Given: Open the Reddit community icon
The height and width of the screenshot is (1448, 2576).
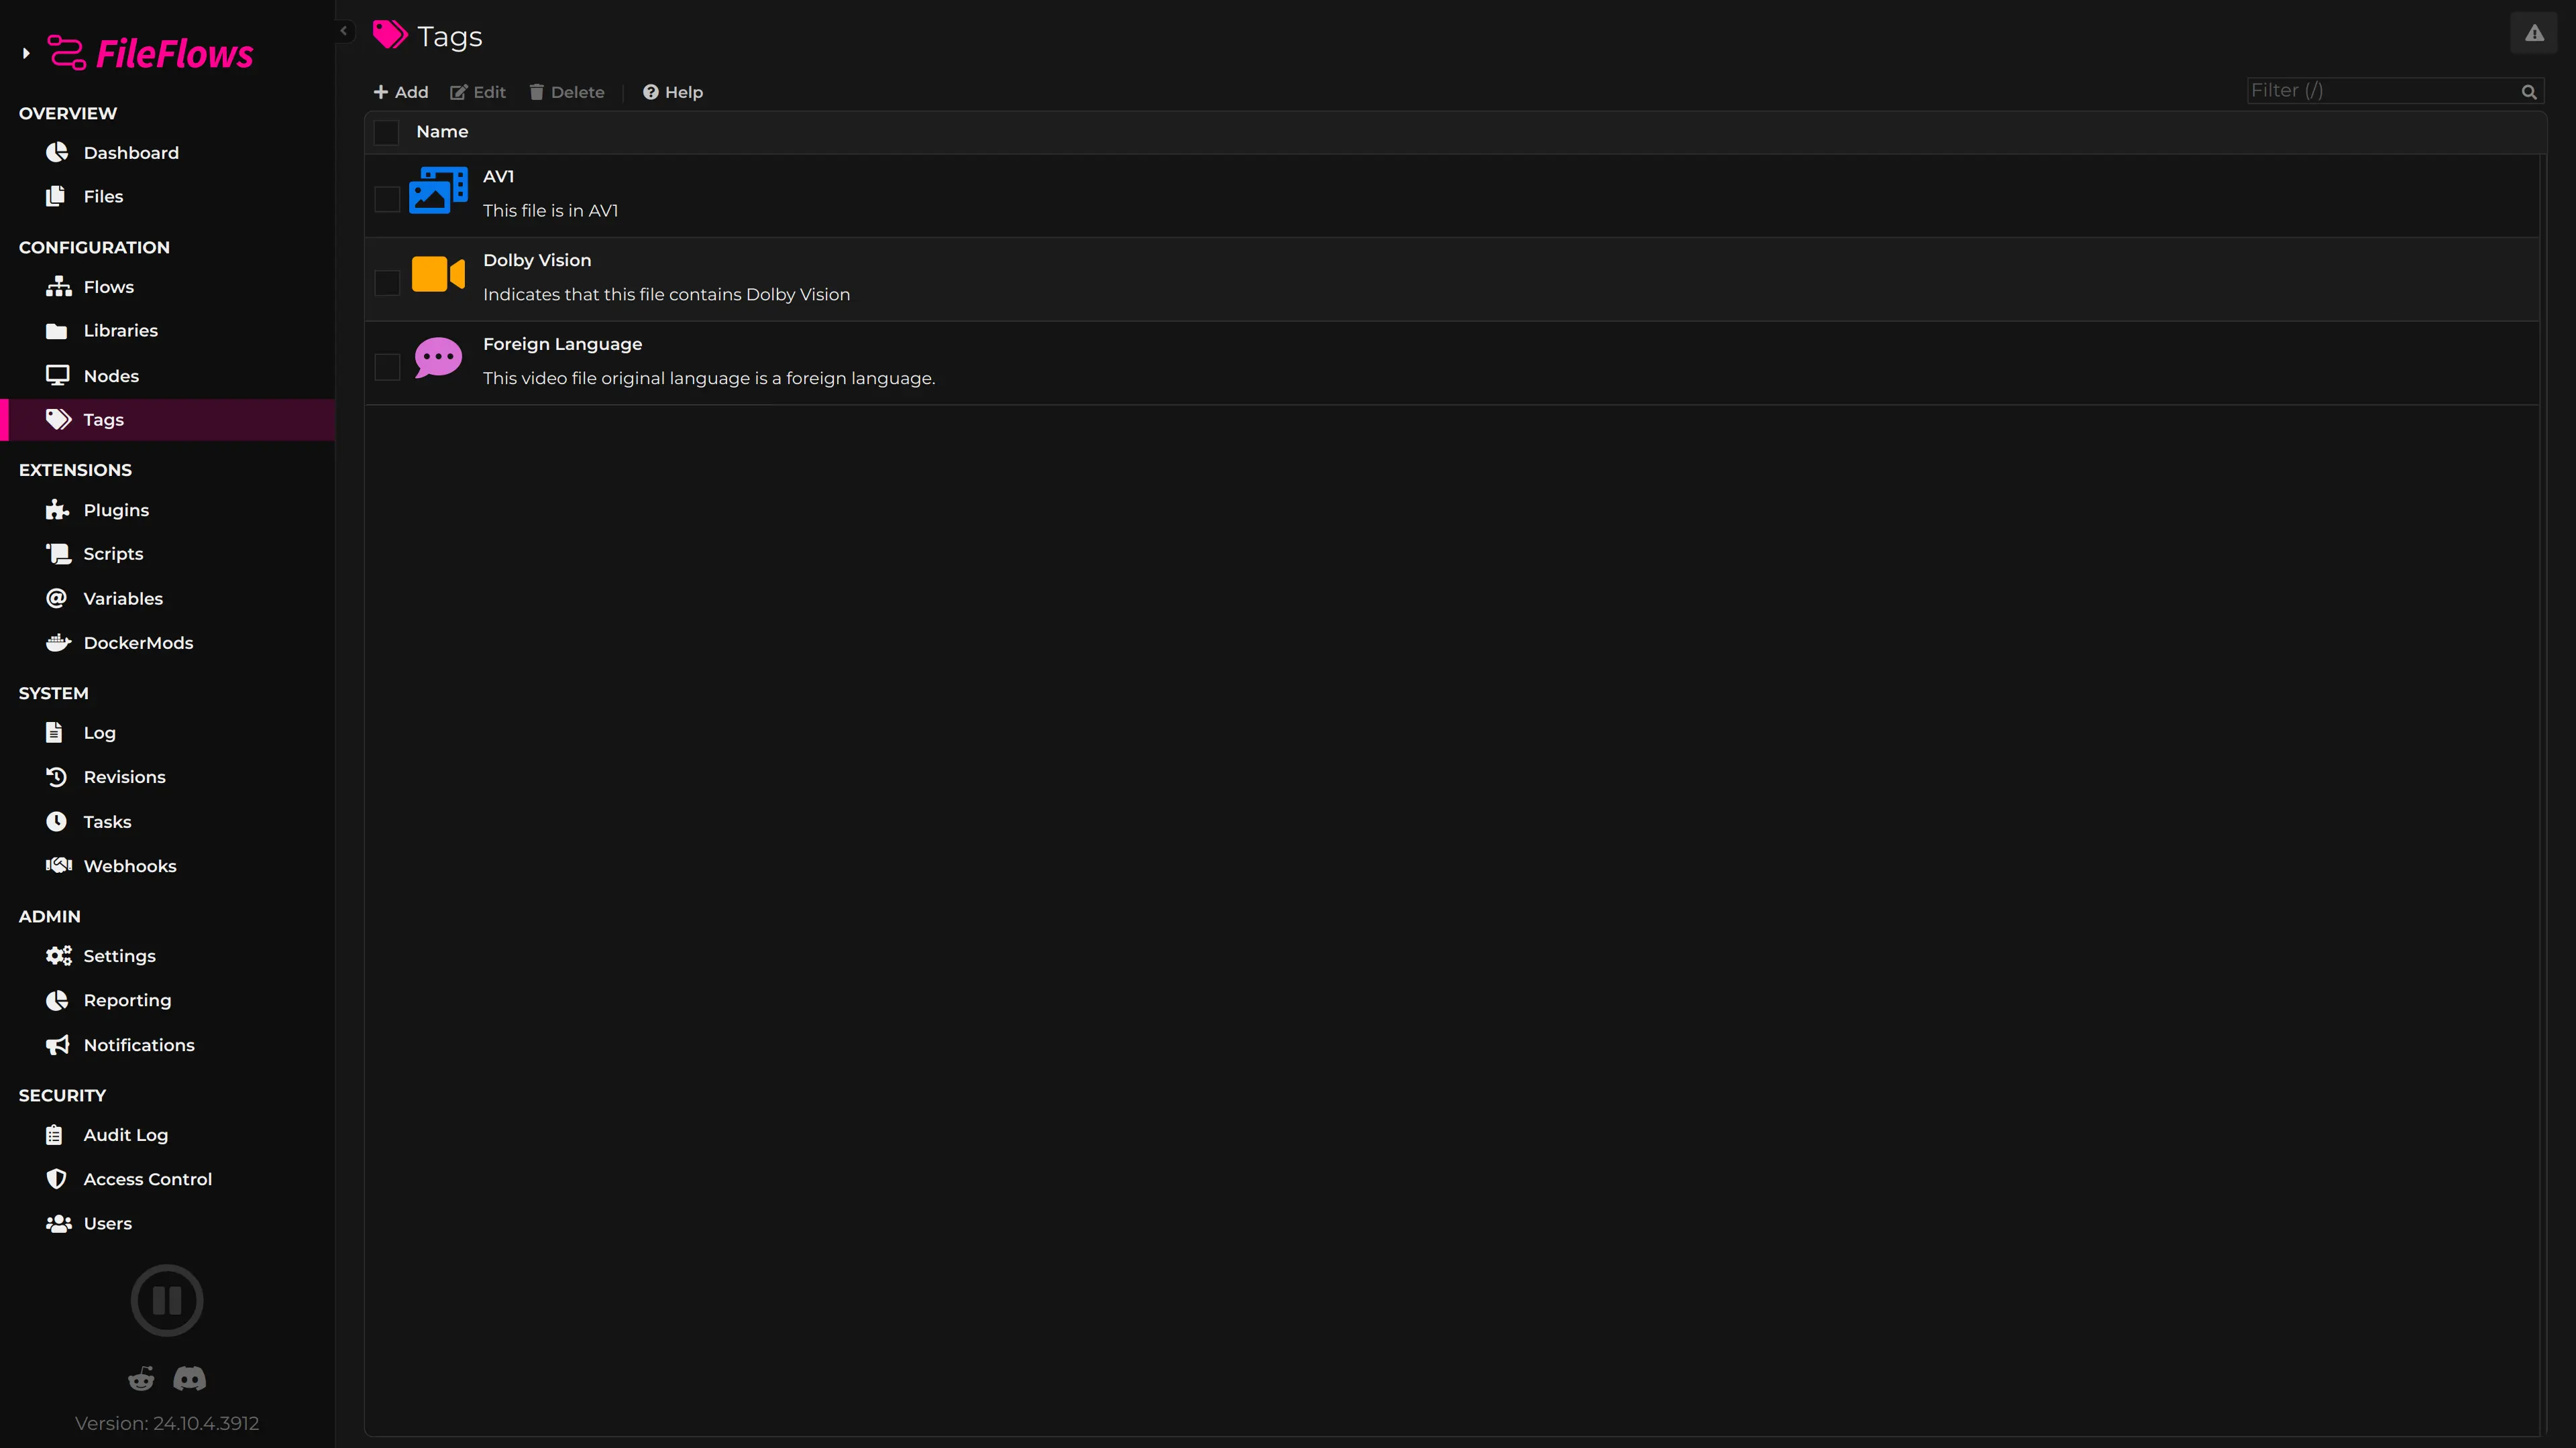Looking at the screenshot, I should coord(141,1379).
